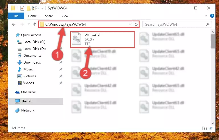Click the New folder icon in title bar

28,8
